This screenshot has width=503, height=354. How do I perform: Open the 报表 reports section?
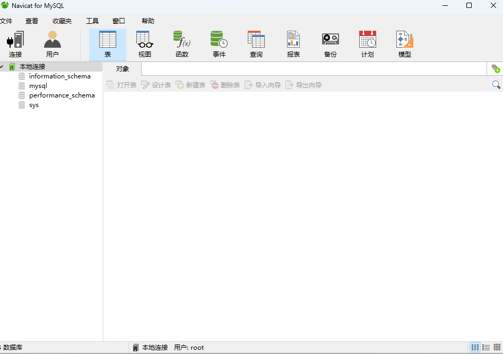click(x=293, y=44)
